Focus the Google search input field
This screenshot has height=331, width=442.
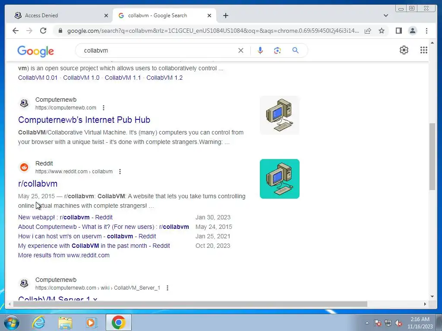click(158, 50)
